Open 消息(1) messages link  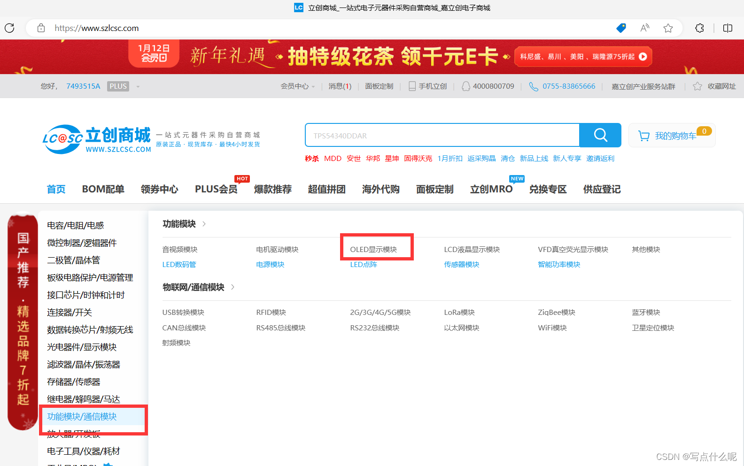coord(340,86)
